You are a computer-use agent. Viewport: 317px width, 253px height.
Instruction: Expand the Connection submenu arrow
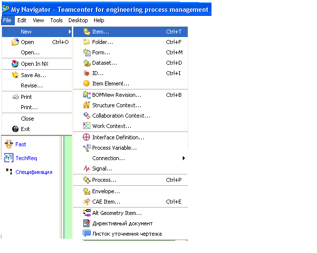point(184,158)
